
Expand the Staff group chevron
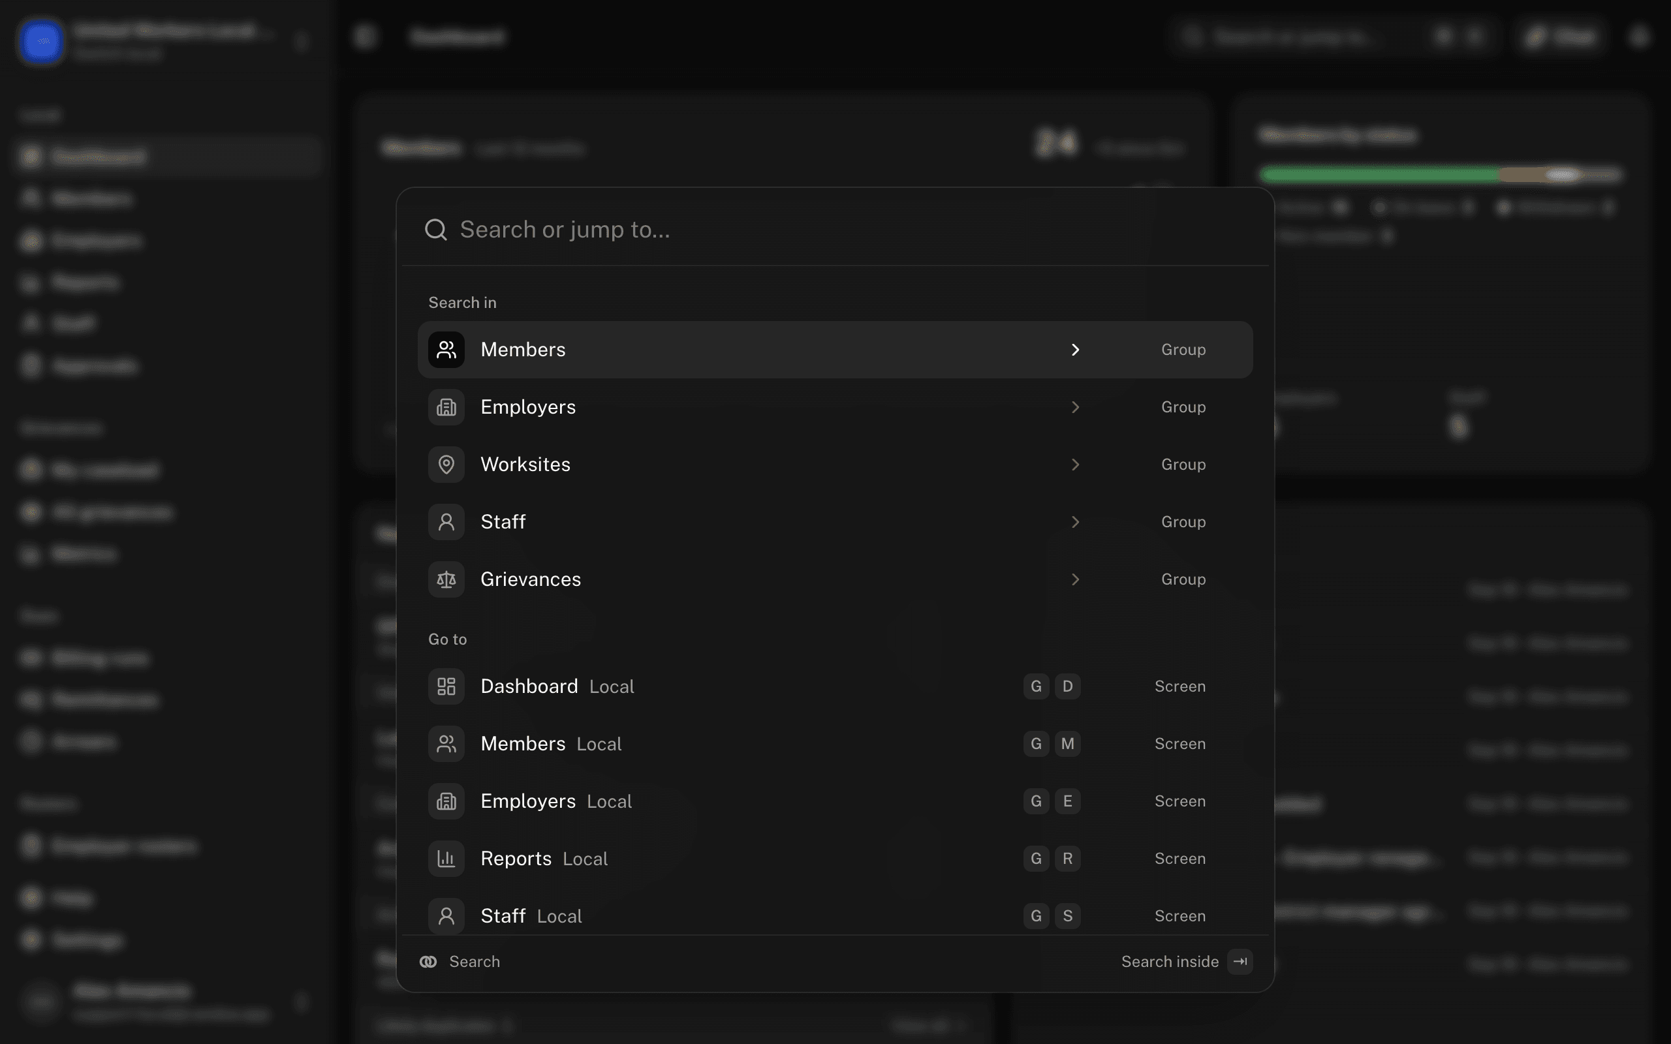pos(1075,521)
